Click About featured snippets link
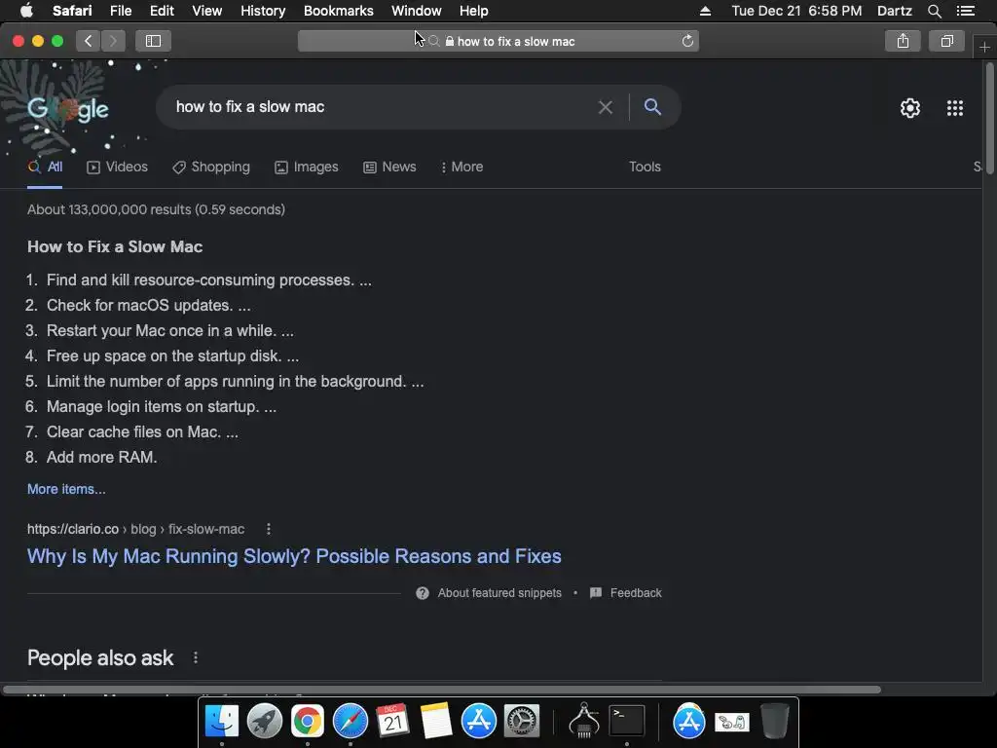The image size is (997, 748). pos(499,593)
